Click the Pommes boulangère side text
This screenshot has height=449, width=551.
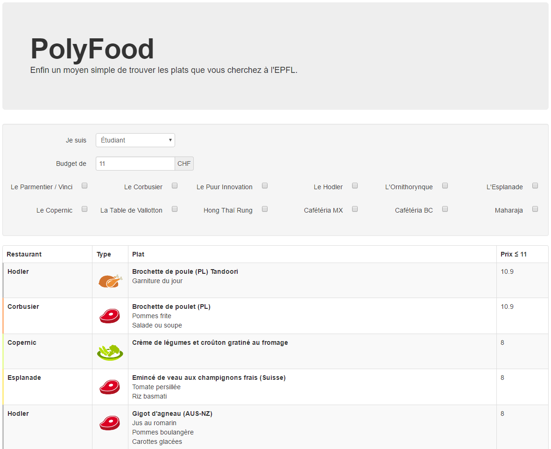click(162, 432)
